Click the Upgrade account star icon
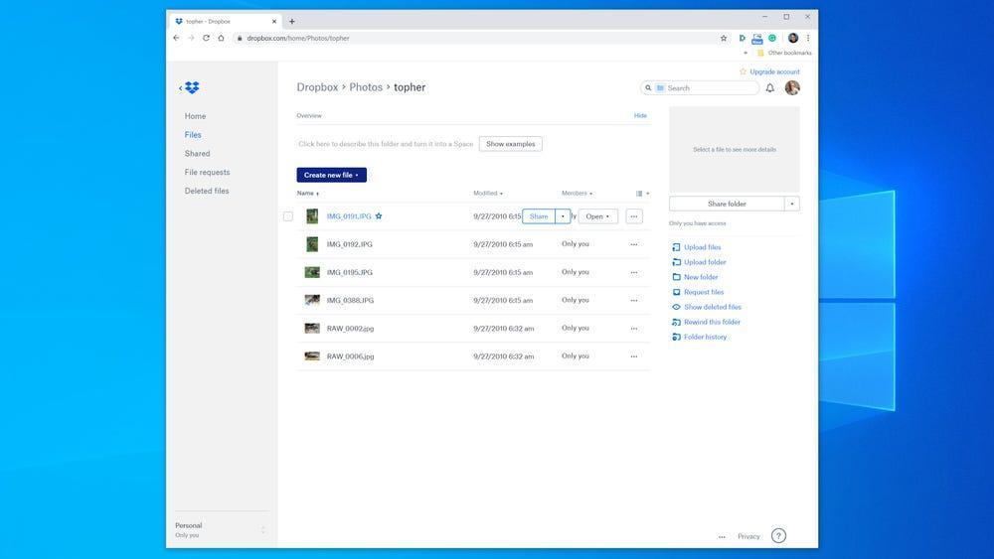 point(743,71)
